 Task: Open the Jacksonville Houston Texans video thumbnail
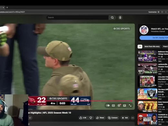148,68
